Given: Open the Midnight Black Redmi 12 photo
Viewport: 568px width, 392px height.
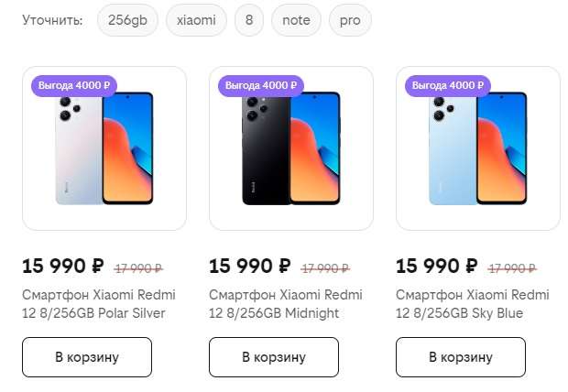Looking at the screenshot, I should coord(291,148).
